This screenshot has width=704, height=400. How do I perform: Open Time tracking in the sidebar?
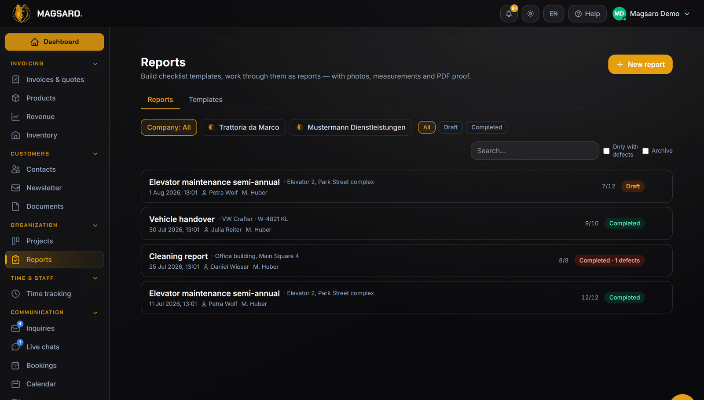[x=55, y=294]
